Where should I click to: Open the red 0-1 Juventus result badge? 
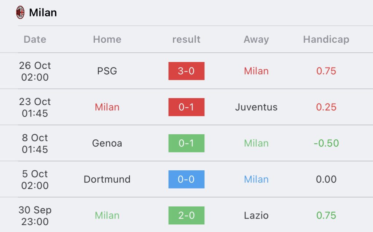pos(186,107)
